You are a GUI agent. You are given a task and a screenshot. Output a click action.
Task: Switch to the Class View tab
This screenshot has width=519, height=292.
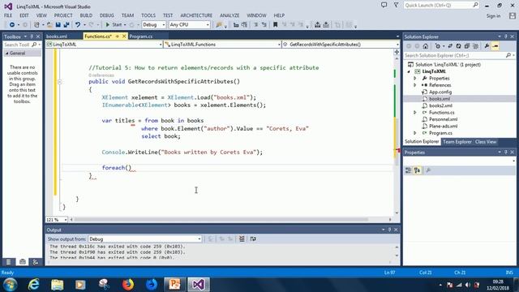[x=486, y=142]
